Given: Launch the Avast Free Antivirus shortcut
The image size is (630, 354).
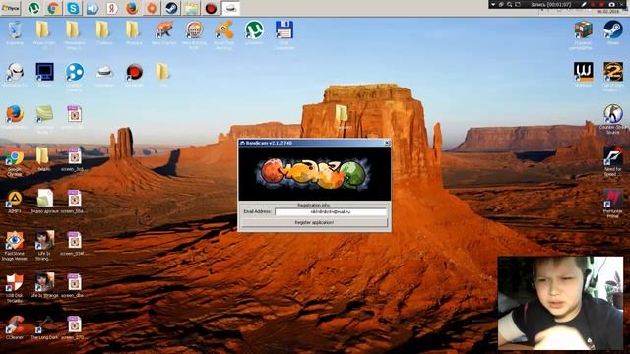Looking at the screenshot, I should [x=224, y=34].
